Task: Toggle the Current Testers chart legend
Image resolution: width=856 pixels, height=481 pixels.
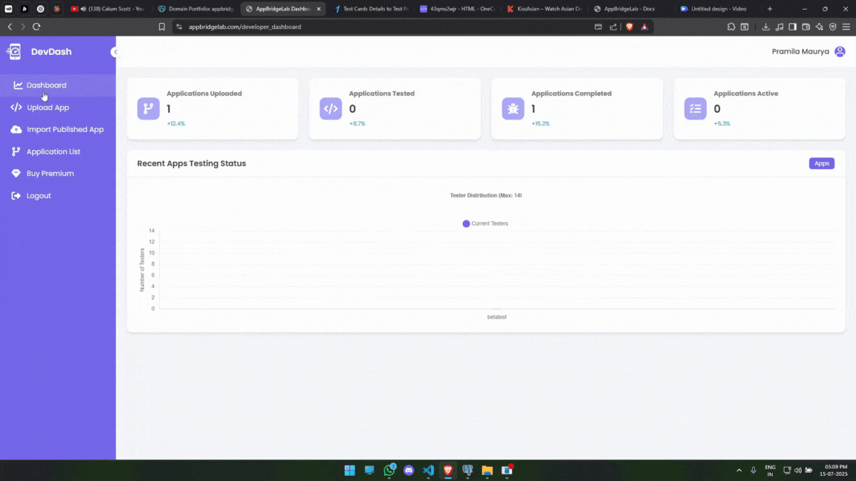Action: (485, 223)
